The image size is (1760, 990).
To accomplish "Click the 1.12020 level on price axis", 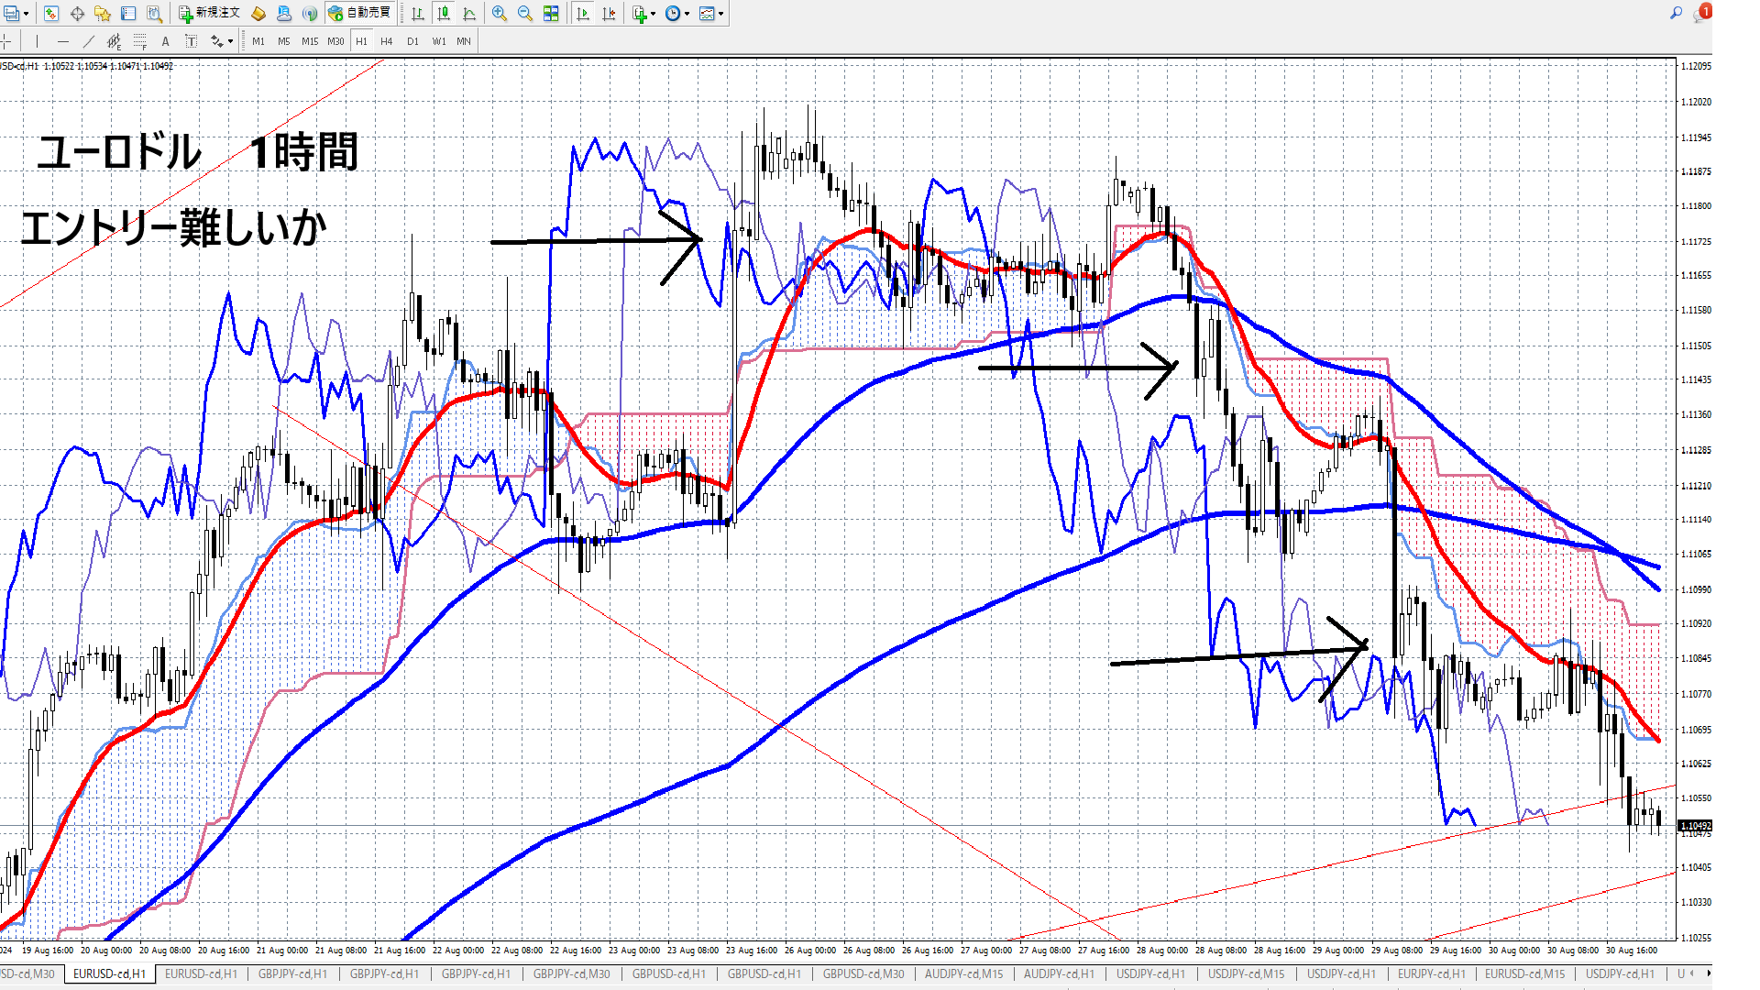I will 1696,102.
